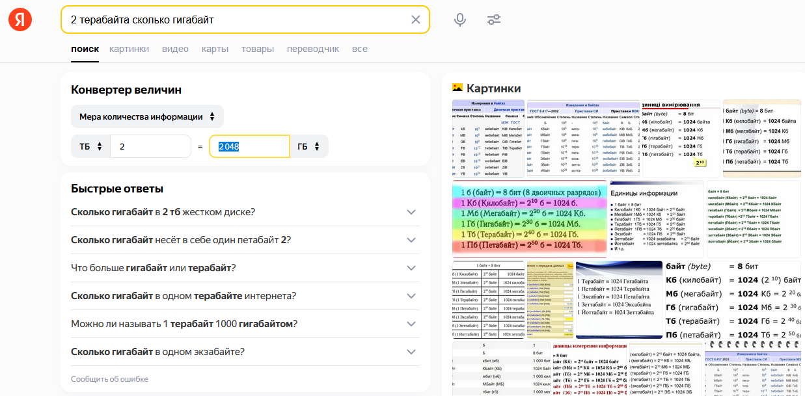
Task: Expand 'Сколько гигабайт в одном экзабайте?' answer
Action: (x=411, y=352)
